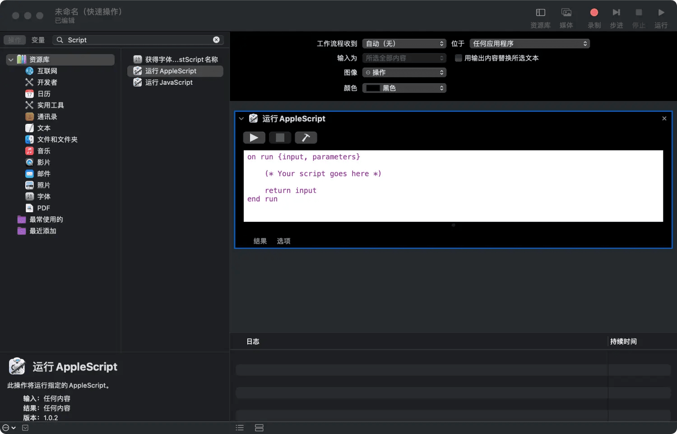This screenshot has height=434, width=677.
Task: Open the 选项 tab of the action
Action: point(283,241)
